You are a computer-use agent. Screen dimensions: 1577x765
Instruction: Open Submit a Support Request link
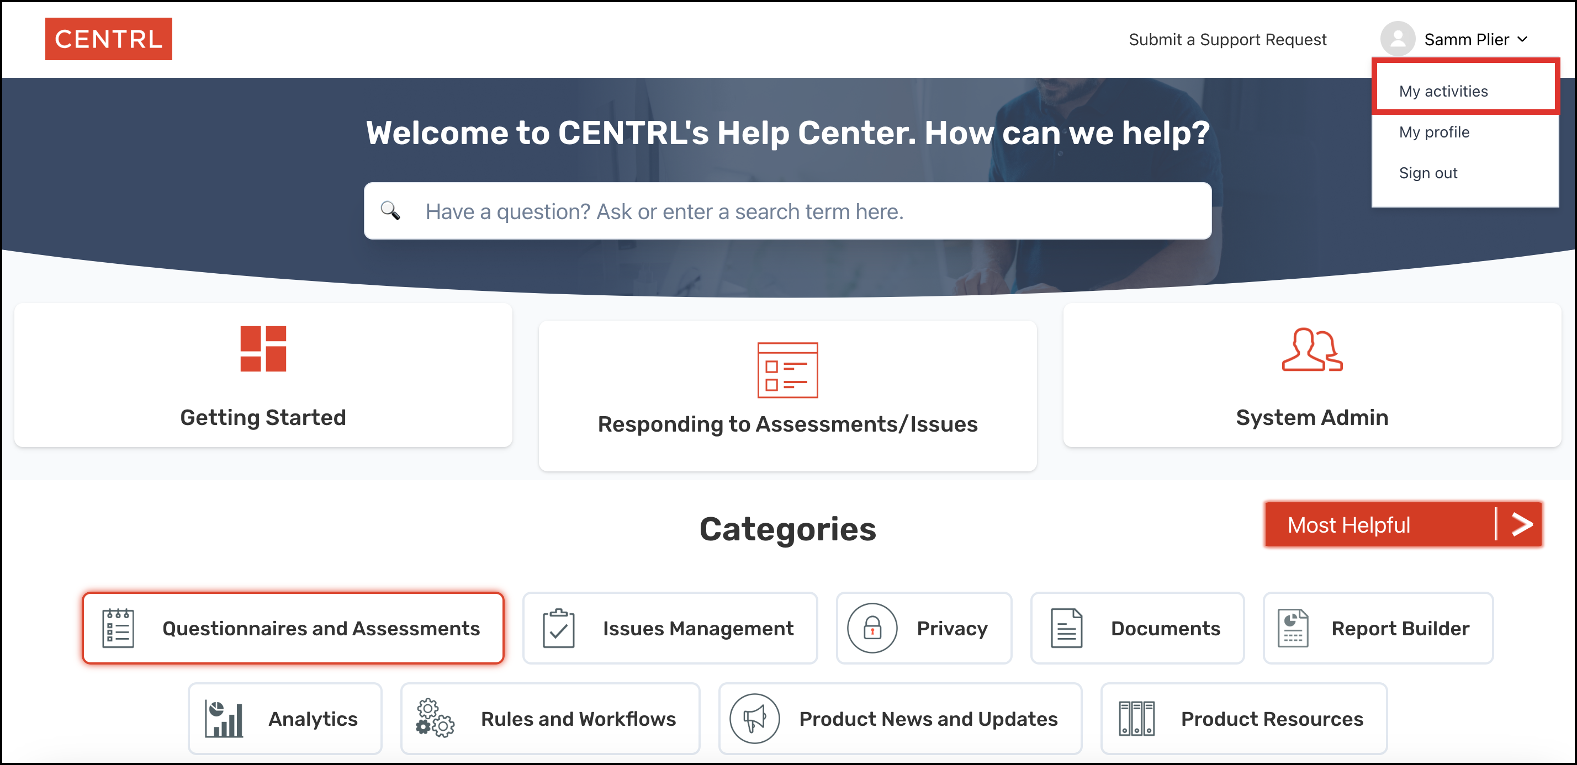point(1227,40)
